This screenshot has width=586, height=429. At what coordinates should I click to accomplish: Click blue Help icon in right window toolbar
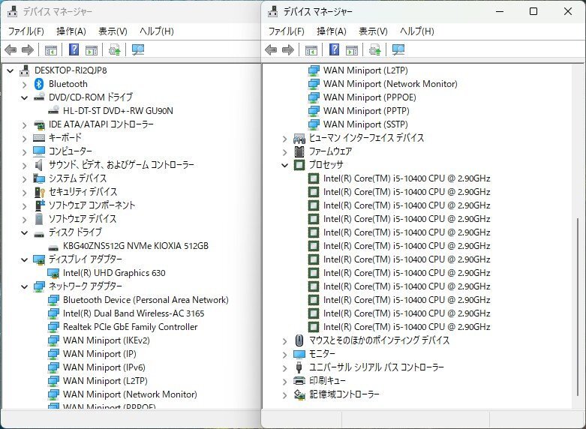(334, 49)
